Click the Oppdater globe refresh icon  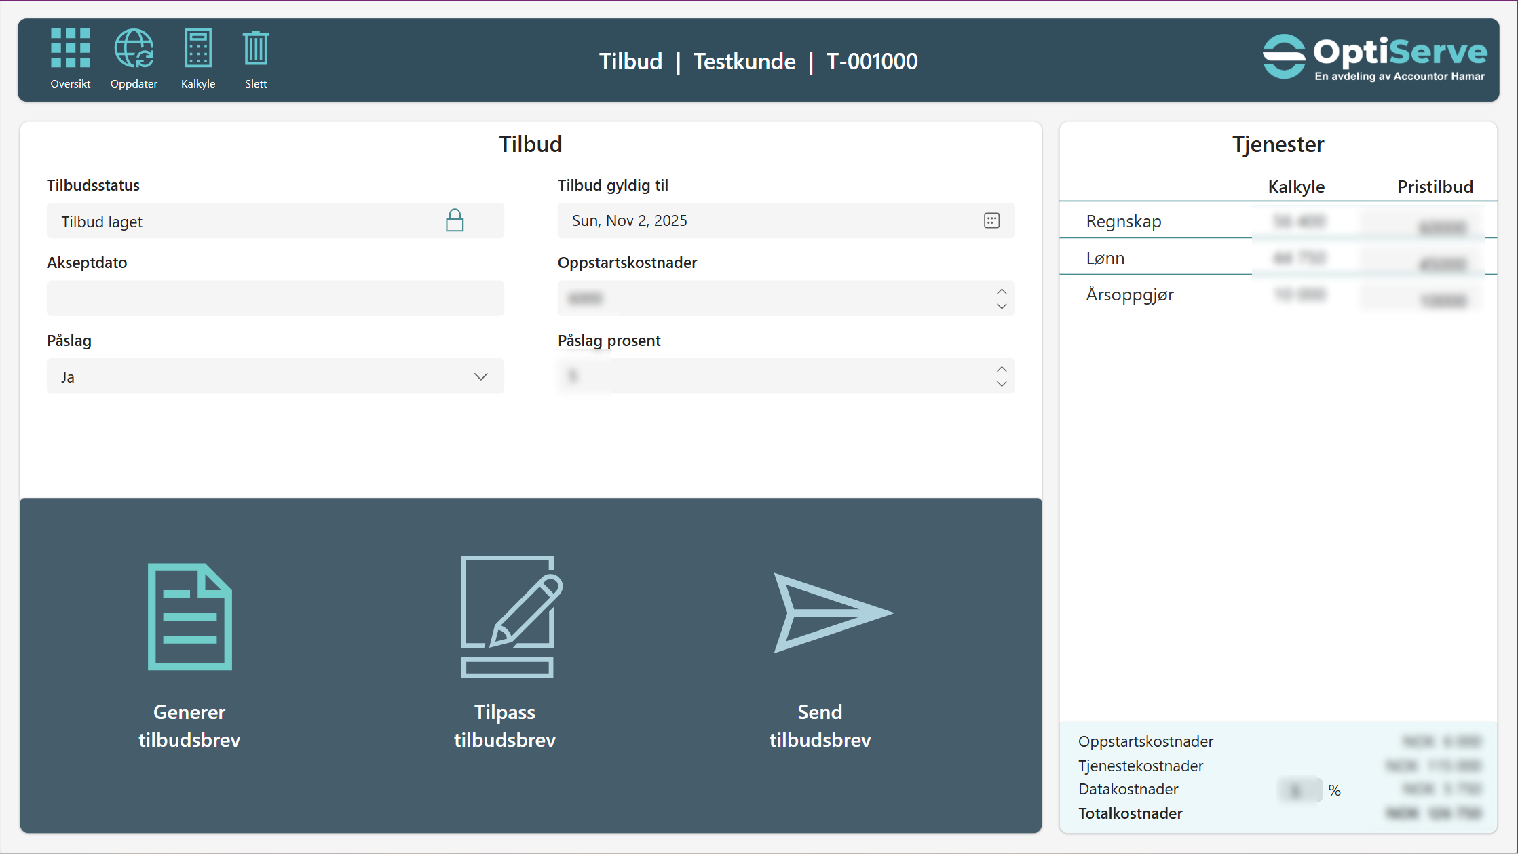[134, 49]
